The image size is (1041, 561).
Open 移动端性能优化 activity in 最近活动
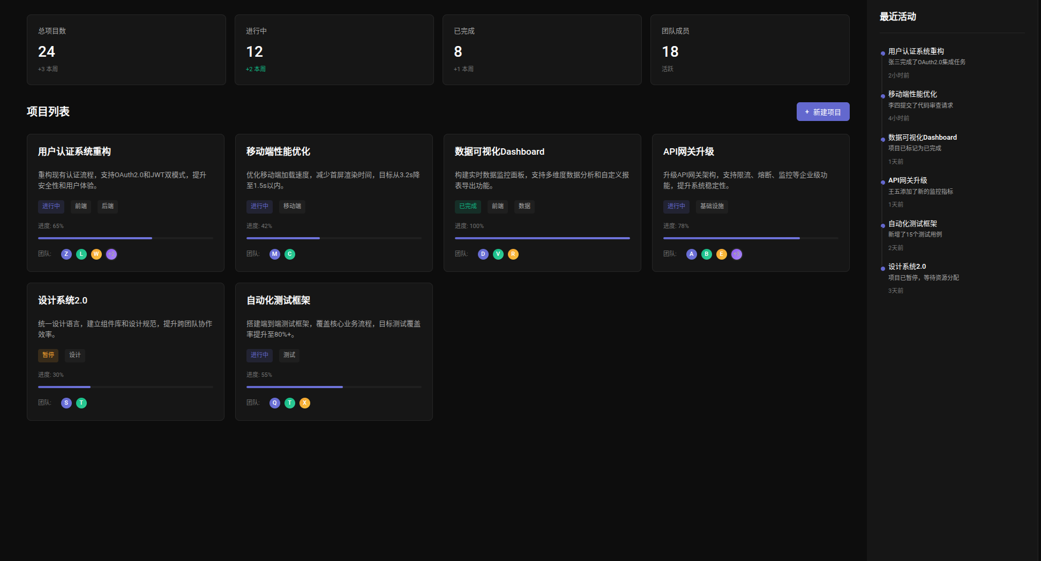pyautogui.click(x=912, y=94)
